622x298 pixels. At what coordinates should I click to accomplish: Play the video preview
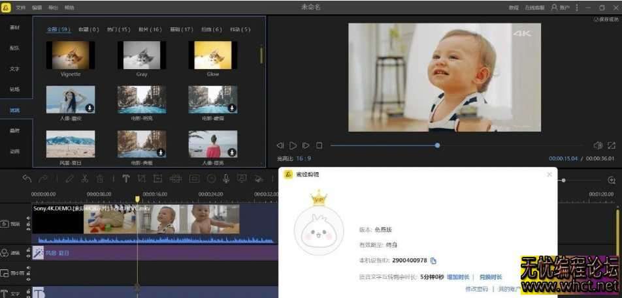click(293, 145)
